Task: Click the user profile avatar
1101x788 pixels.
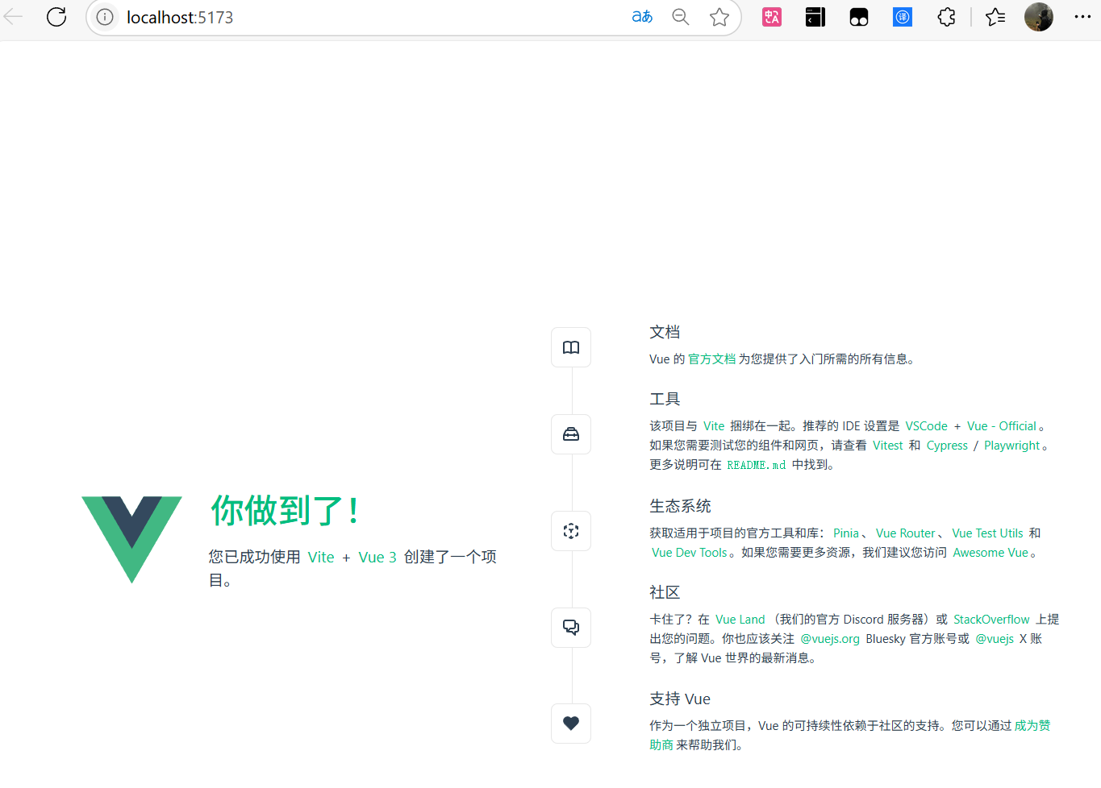Action: point(1039,17)
